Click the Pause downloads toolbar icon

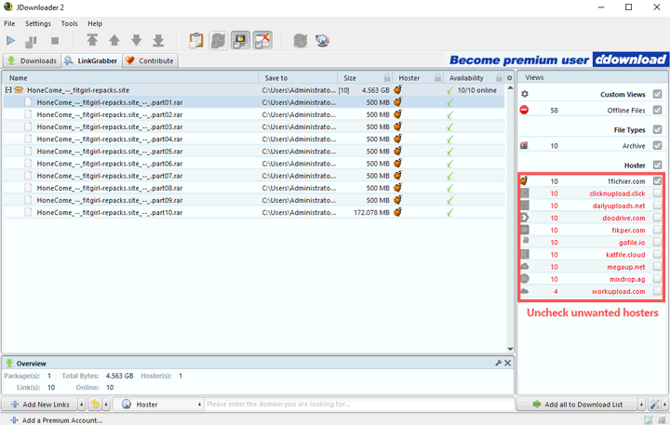point(31,41)
